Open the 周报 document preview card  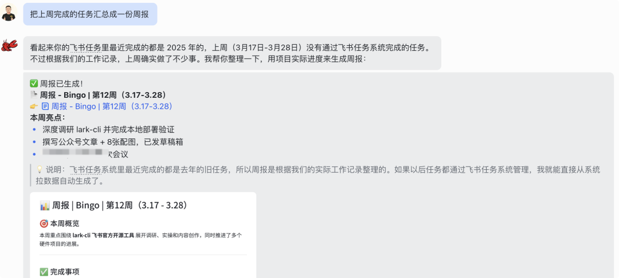pyautogui.click(x=143, y=235)
